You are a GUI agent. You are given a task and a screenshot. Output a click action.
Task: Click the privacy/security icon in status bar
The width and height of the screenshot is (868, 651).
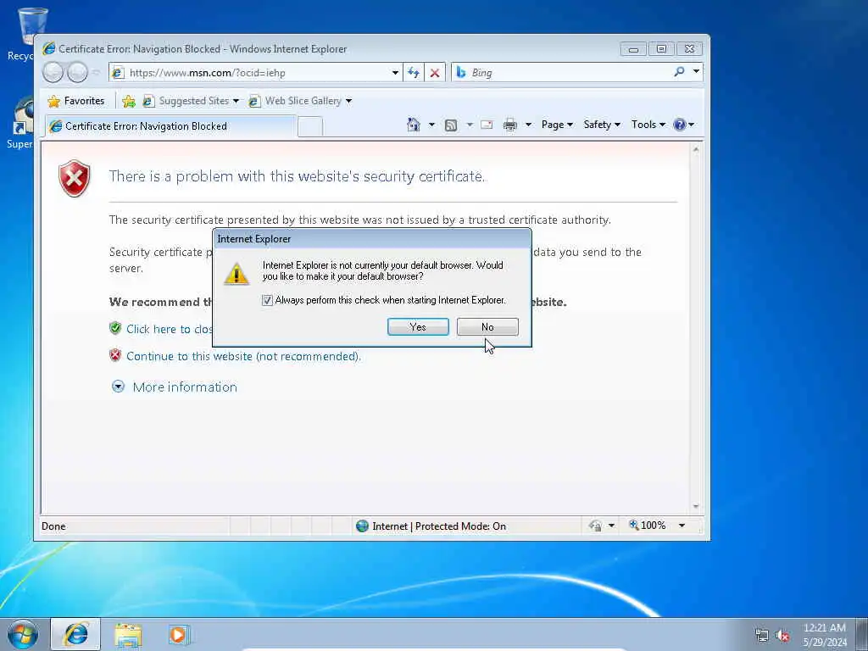596,526
